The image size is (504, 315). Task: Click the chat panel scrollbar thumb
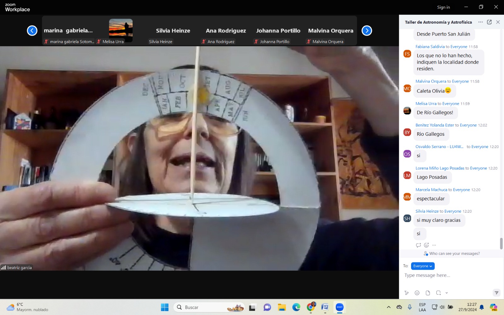point(501,243)
